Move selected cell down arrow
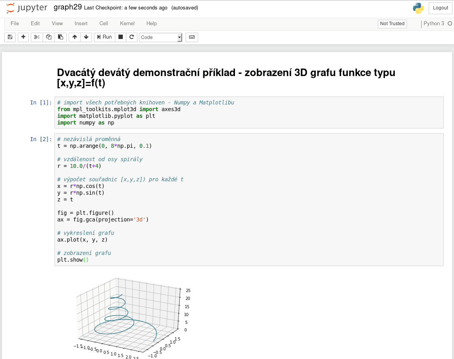 pos(86,37)
